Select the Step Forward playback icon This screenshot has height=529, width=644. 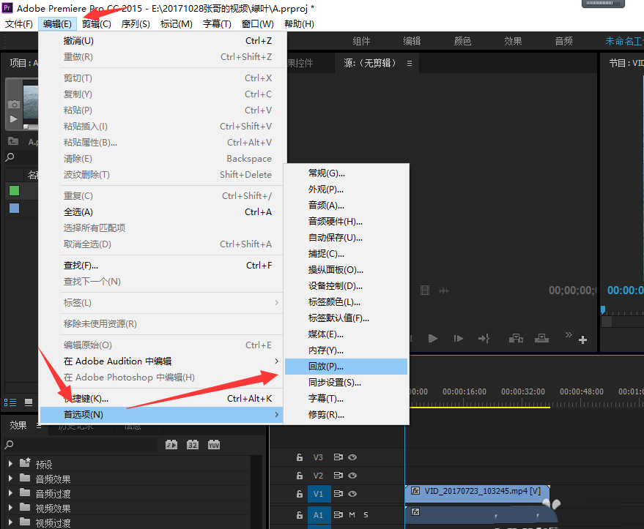point(460,337)
